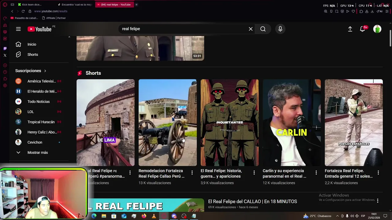Screen dimensions: 392x220
Task: Open a new browser tab with plus
Action: (x=136, y=5)
